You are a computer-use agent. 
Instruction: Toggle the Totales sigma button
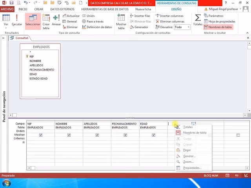(x=198, y=20)
